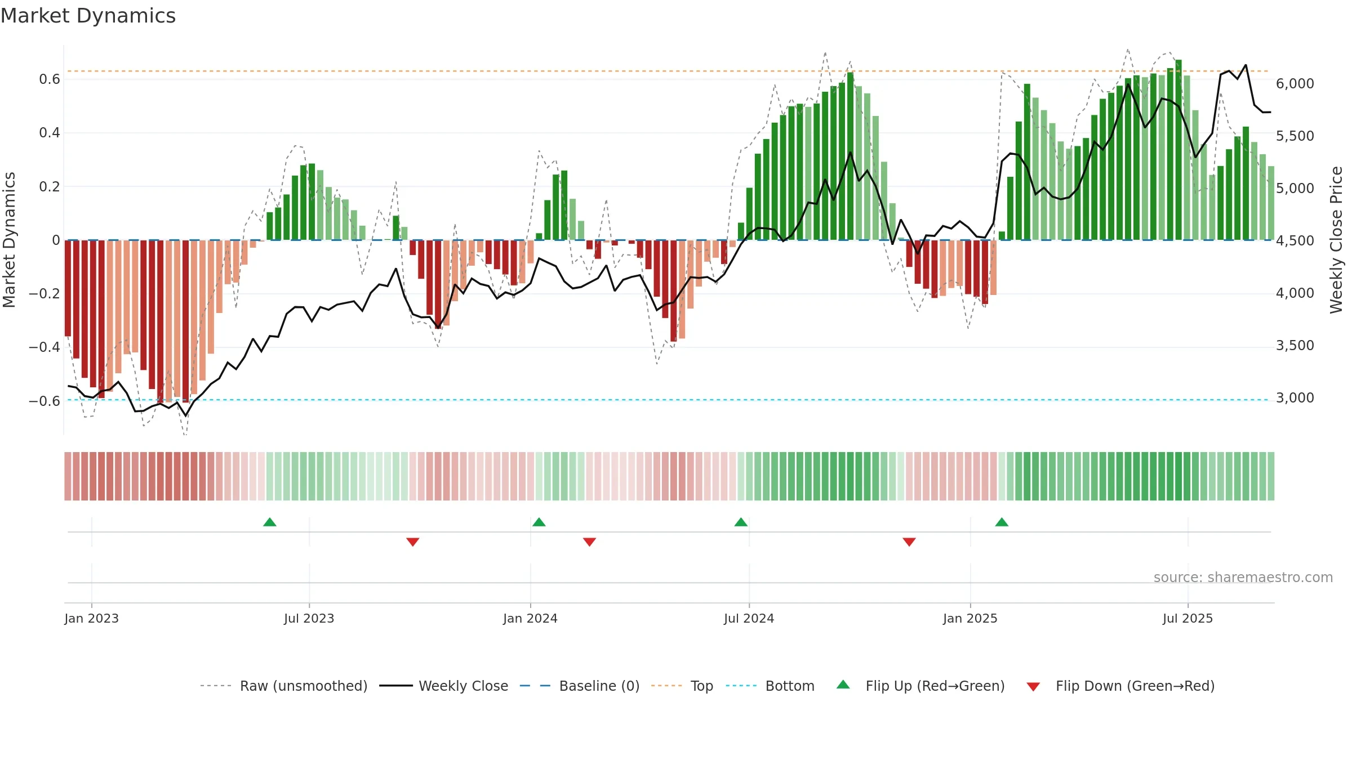Toggle Flip Down (Green→Red) legend entry
The width and height of the screenshot is (1352, 760).
(1120, 686)
